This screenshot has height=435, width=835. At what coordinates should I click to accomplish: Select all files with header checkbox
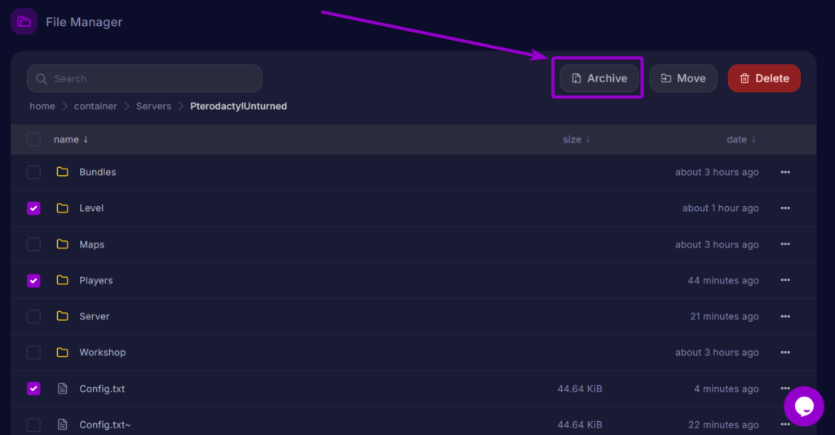(33, 139)
